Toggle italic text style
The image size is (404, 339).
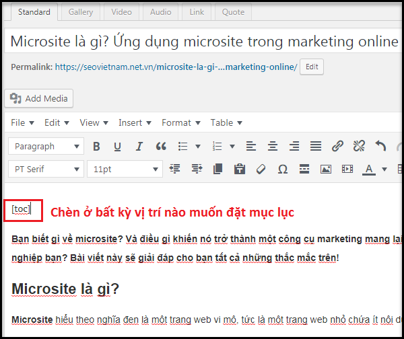pyautogui.click(x=139, y=146)
